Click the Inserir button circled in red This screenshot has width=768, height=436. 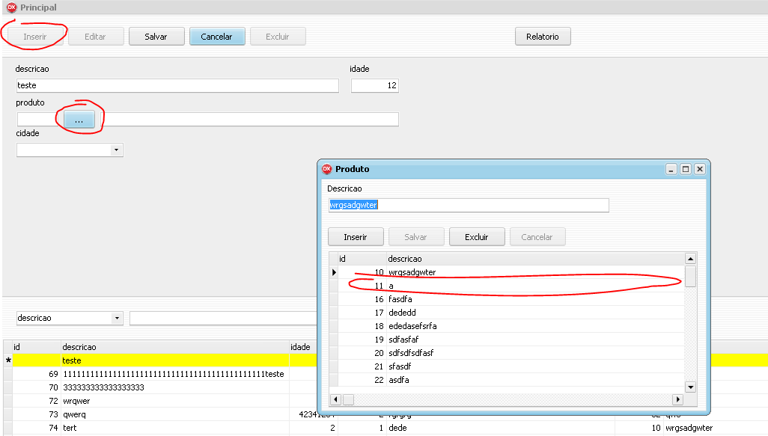point(34,36)
